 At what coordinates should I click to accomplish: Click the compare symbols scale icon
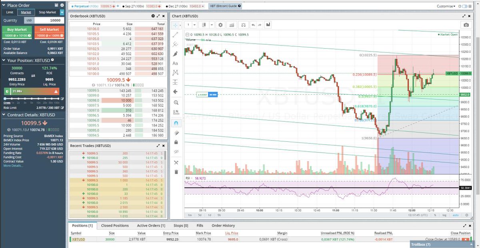click(243, 25)
